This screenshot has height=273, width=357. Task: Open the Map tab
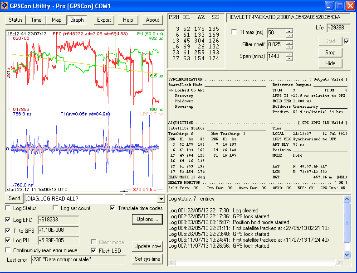[x=56, y=20]
